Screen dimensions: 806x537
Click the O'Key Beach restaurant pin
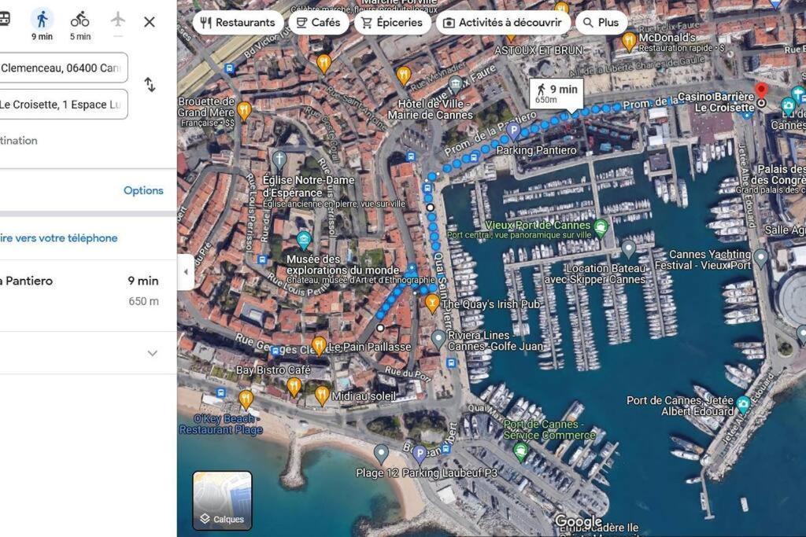tap(246, 399)
